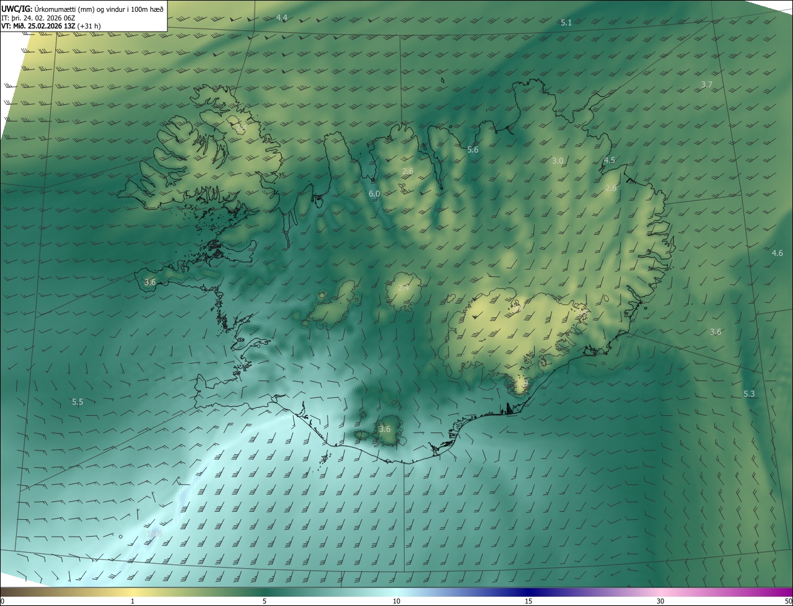Click the 4.6 value label
Image resolution: width=793 pixels, height=606 pixels.
777,253
